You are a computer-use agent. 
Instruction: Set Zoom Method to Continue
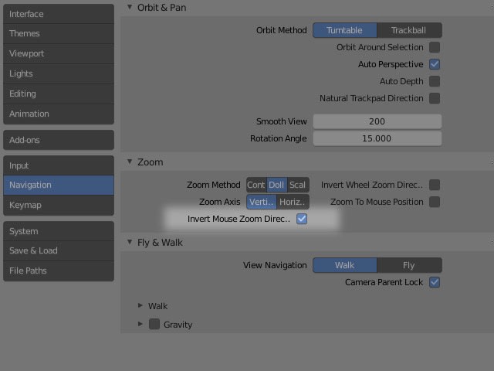(256, 185)
